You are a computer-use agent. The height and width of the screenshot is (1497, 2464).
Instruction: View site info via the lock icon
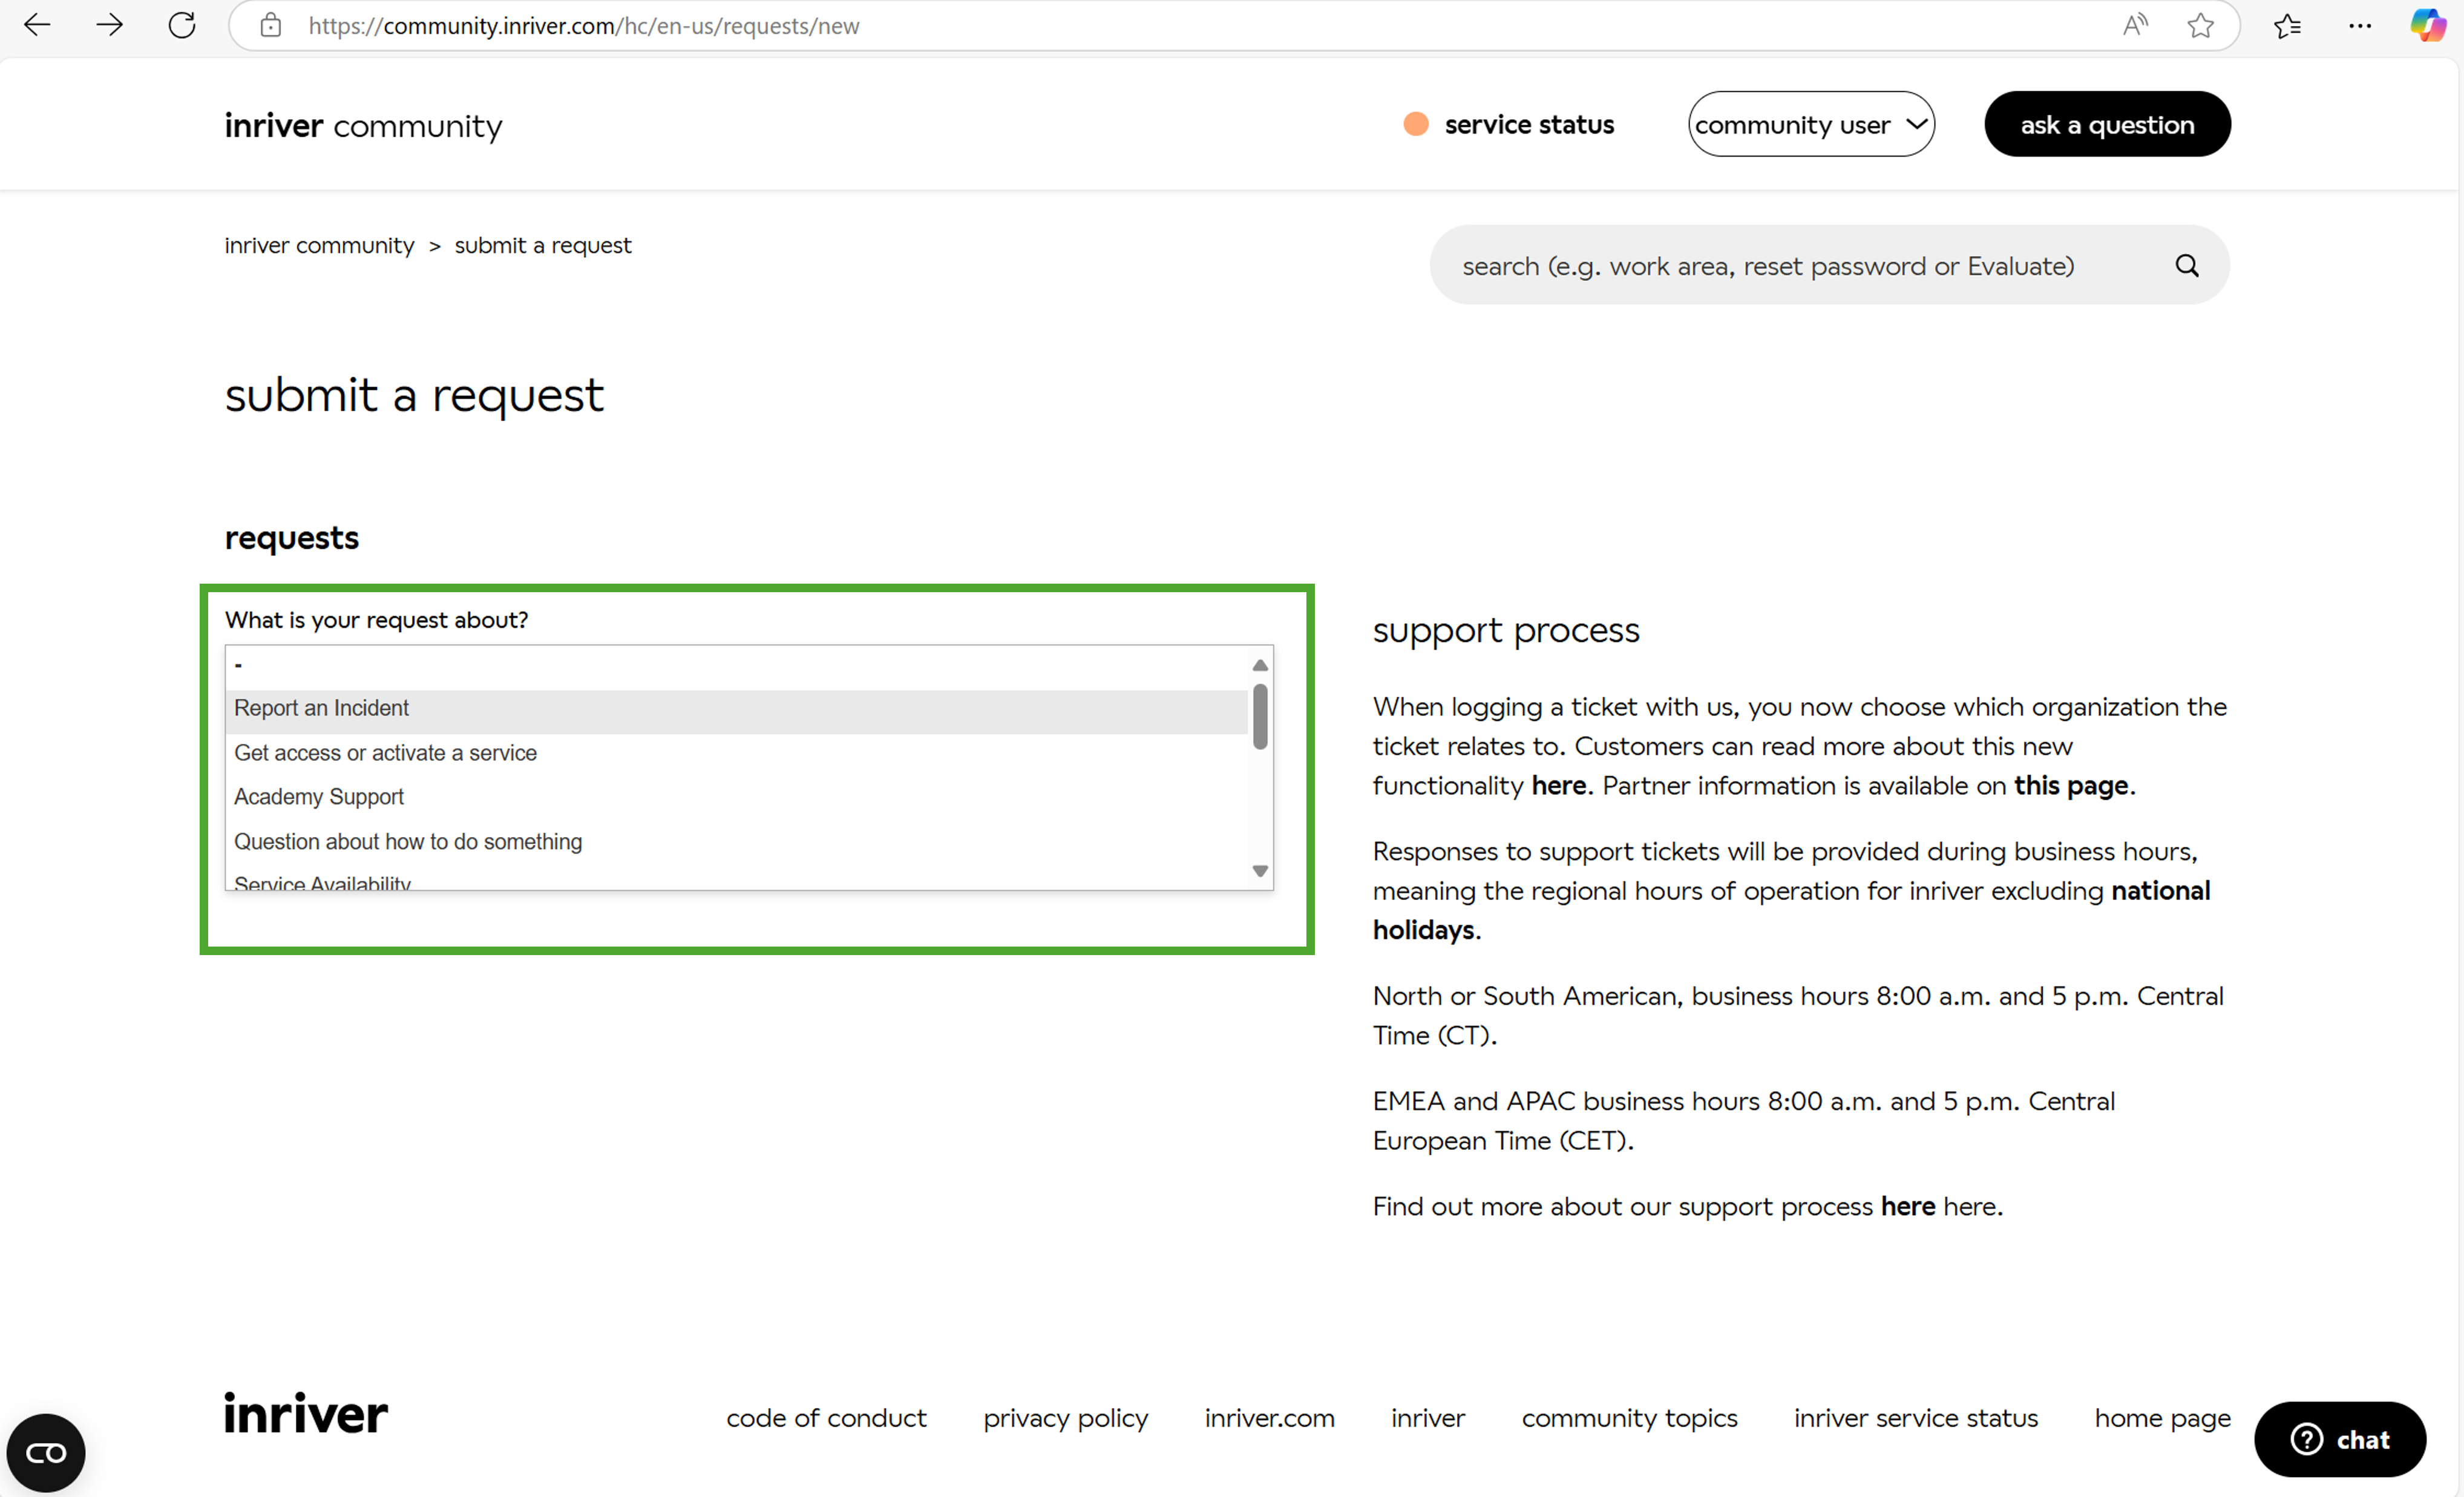tap(270, 26)
